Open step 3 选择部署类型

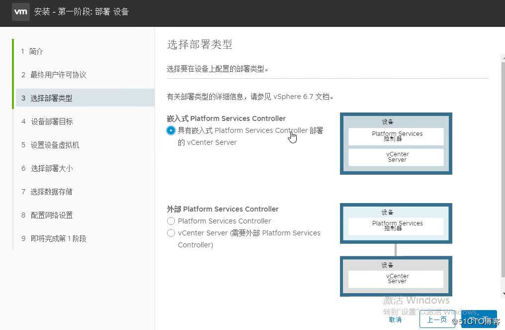click(x=85, y=98)
